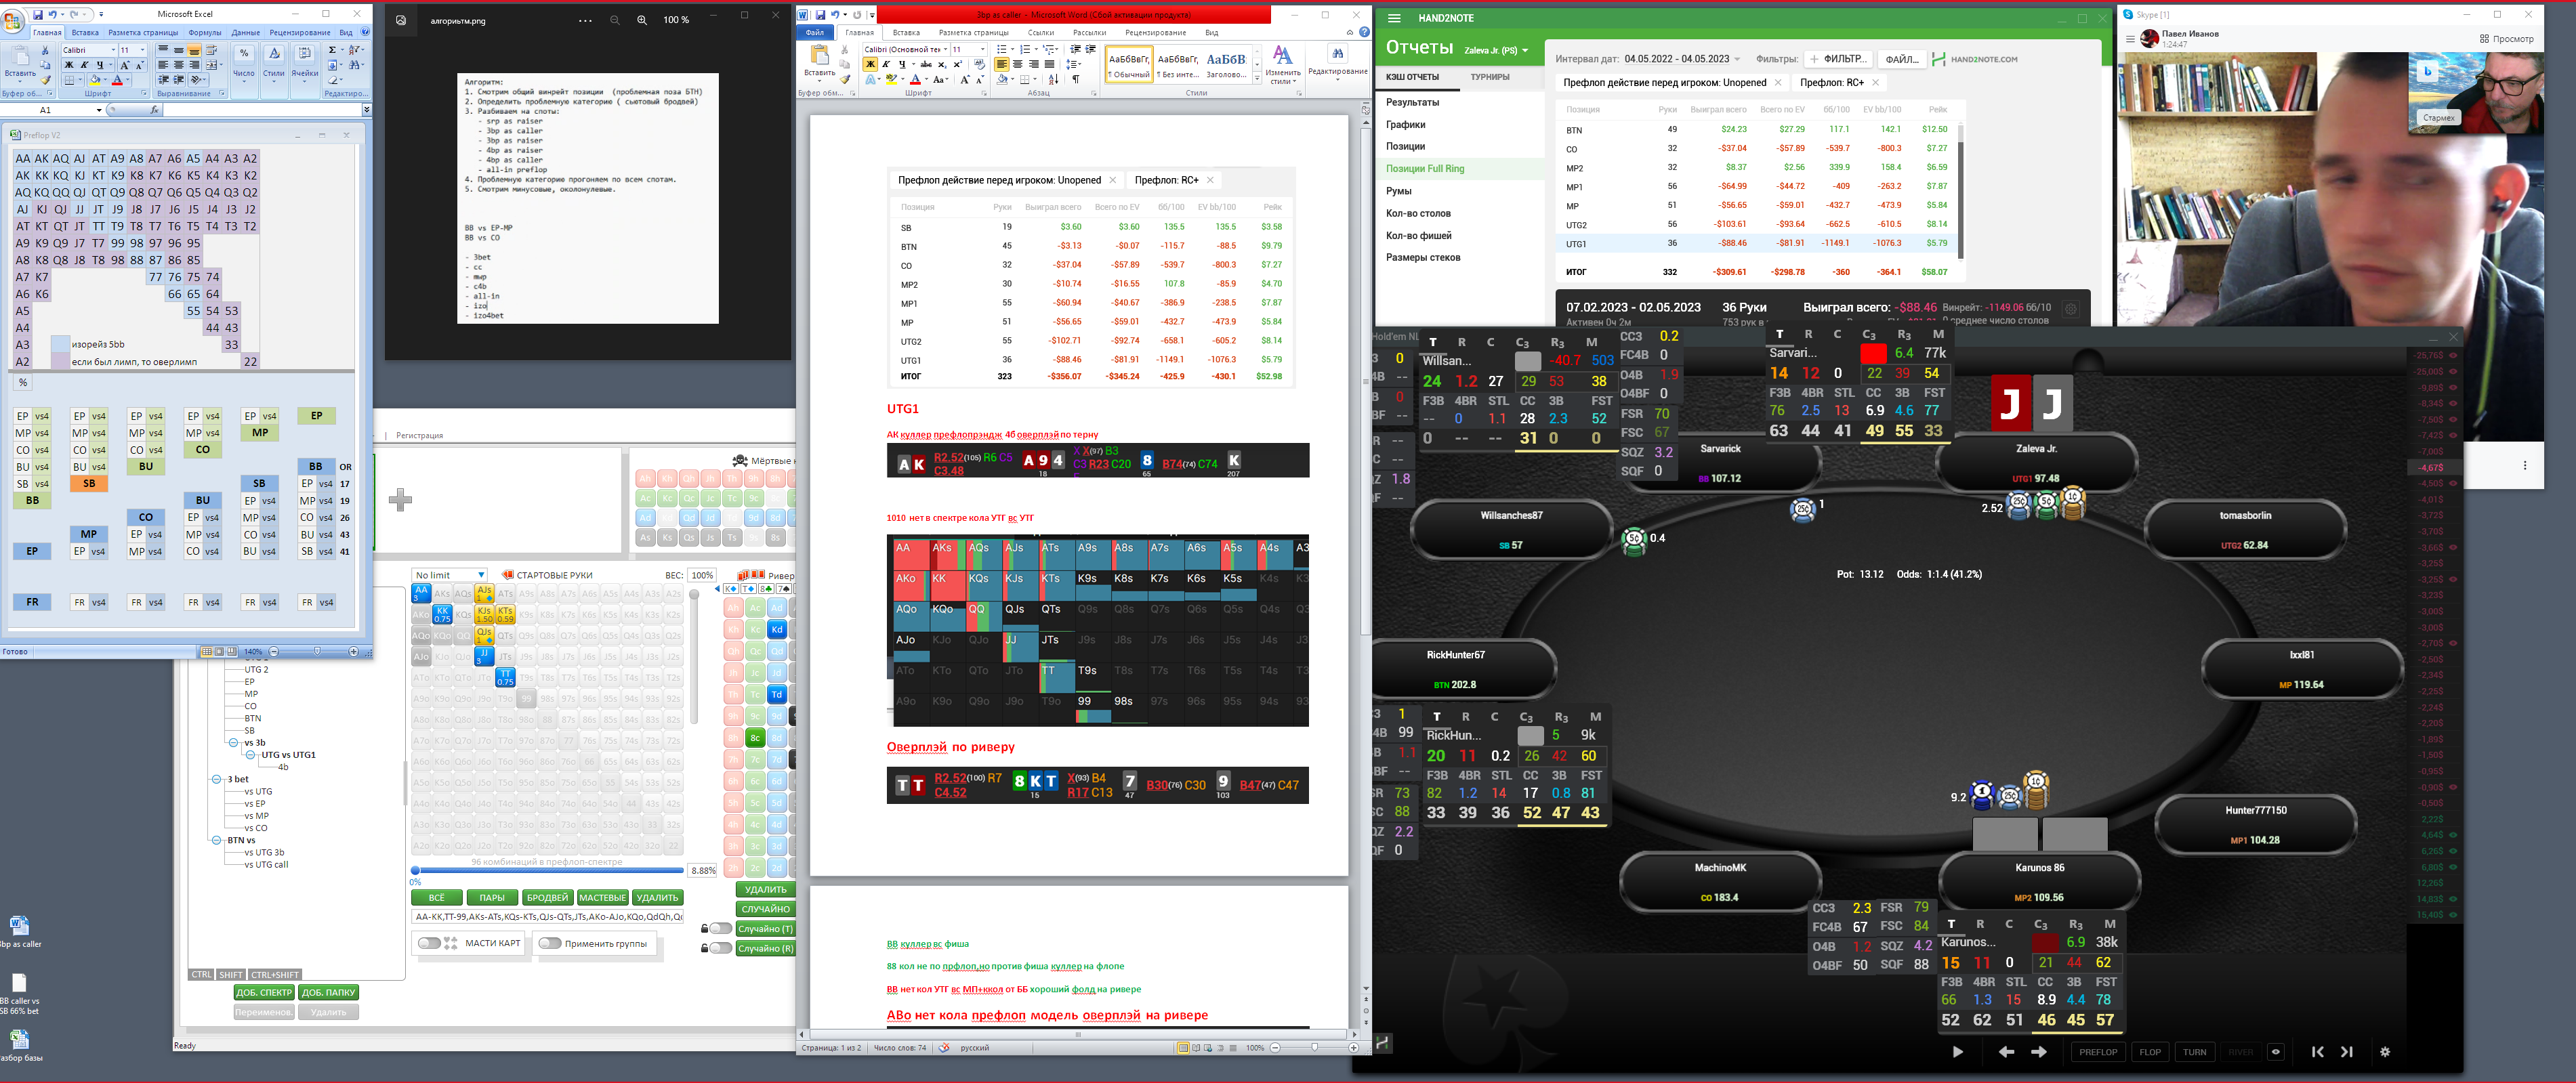Click Excel's insert function fx icon
Image resolution: width=2576 pixels, height=1083 pixels.
click(x=154, y=110)
